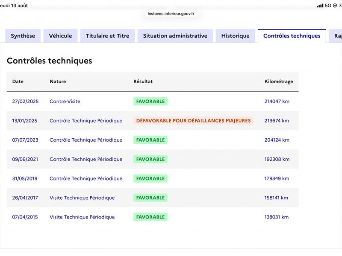This screenshot has width=342, height=256.
Task: Click the Défavorable pour défaillances majeures badge
Action: [x=194, y=121]
